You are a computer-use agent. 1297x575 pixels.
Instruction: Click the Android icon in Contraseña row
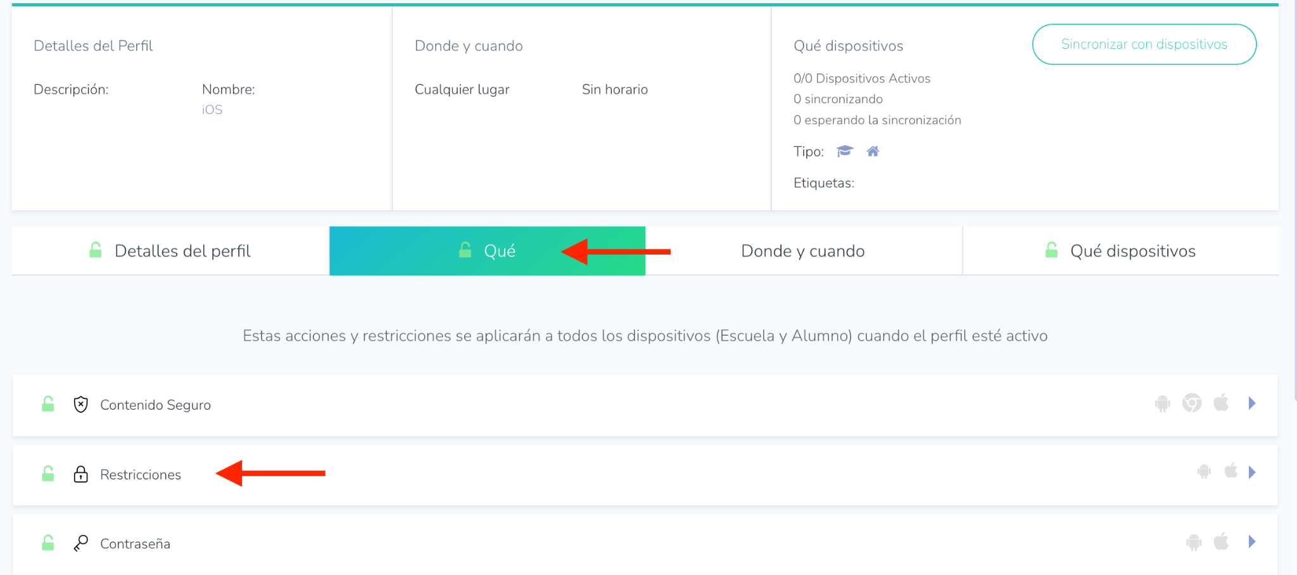[x=1194, y=543]
